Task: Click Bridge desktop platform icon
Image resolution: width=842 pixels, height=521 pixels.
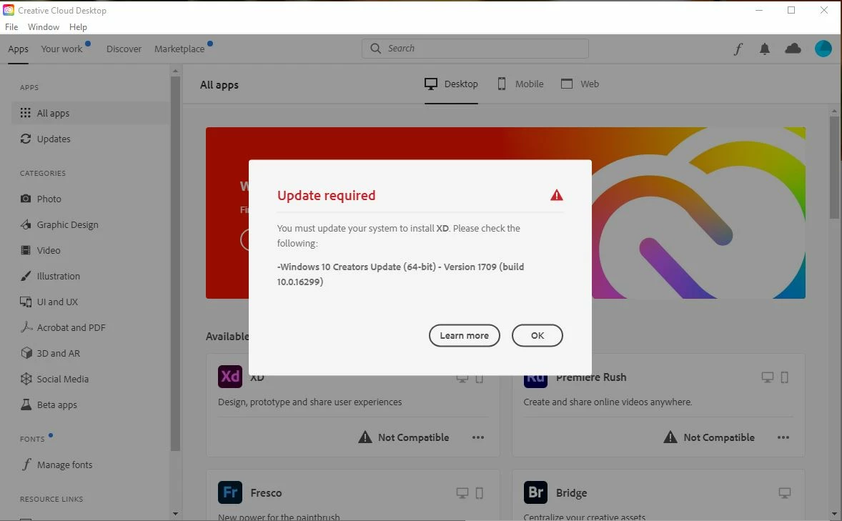Action: coord(785,492)
